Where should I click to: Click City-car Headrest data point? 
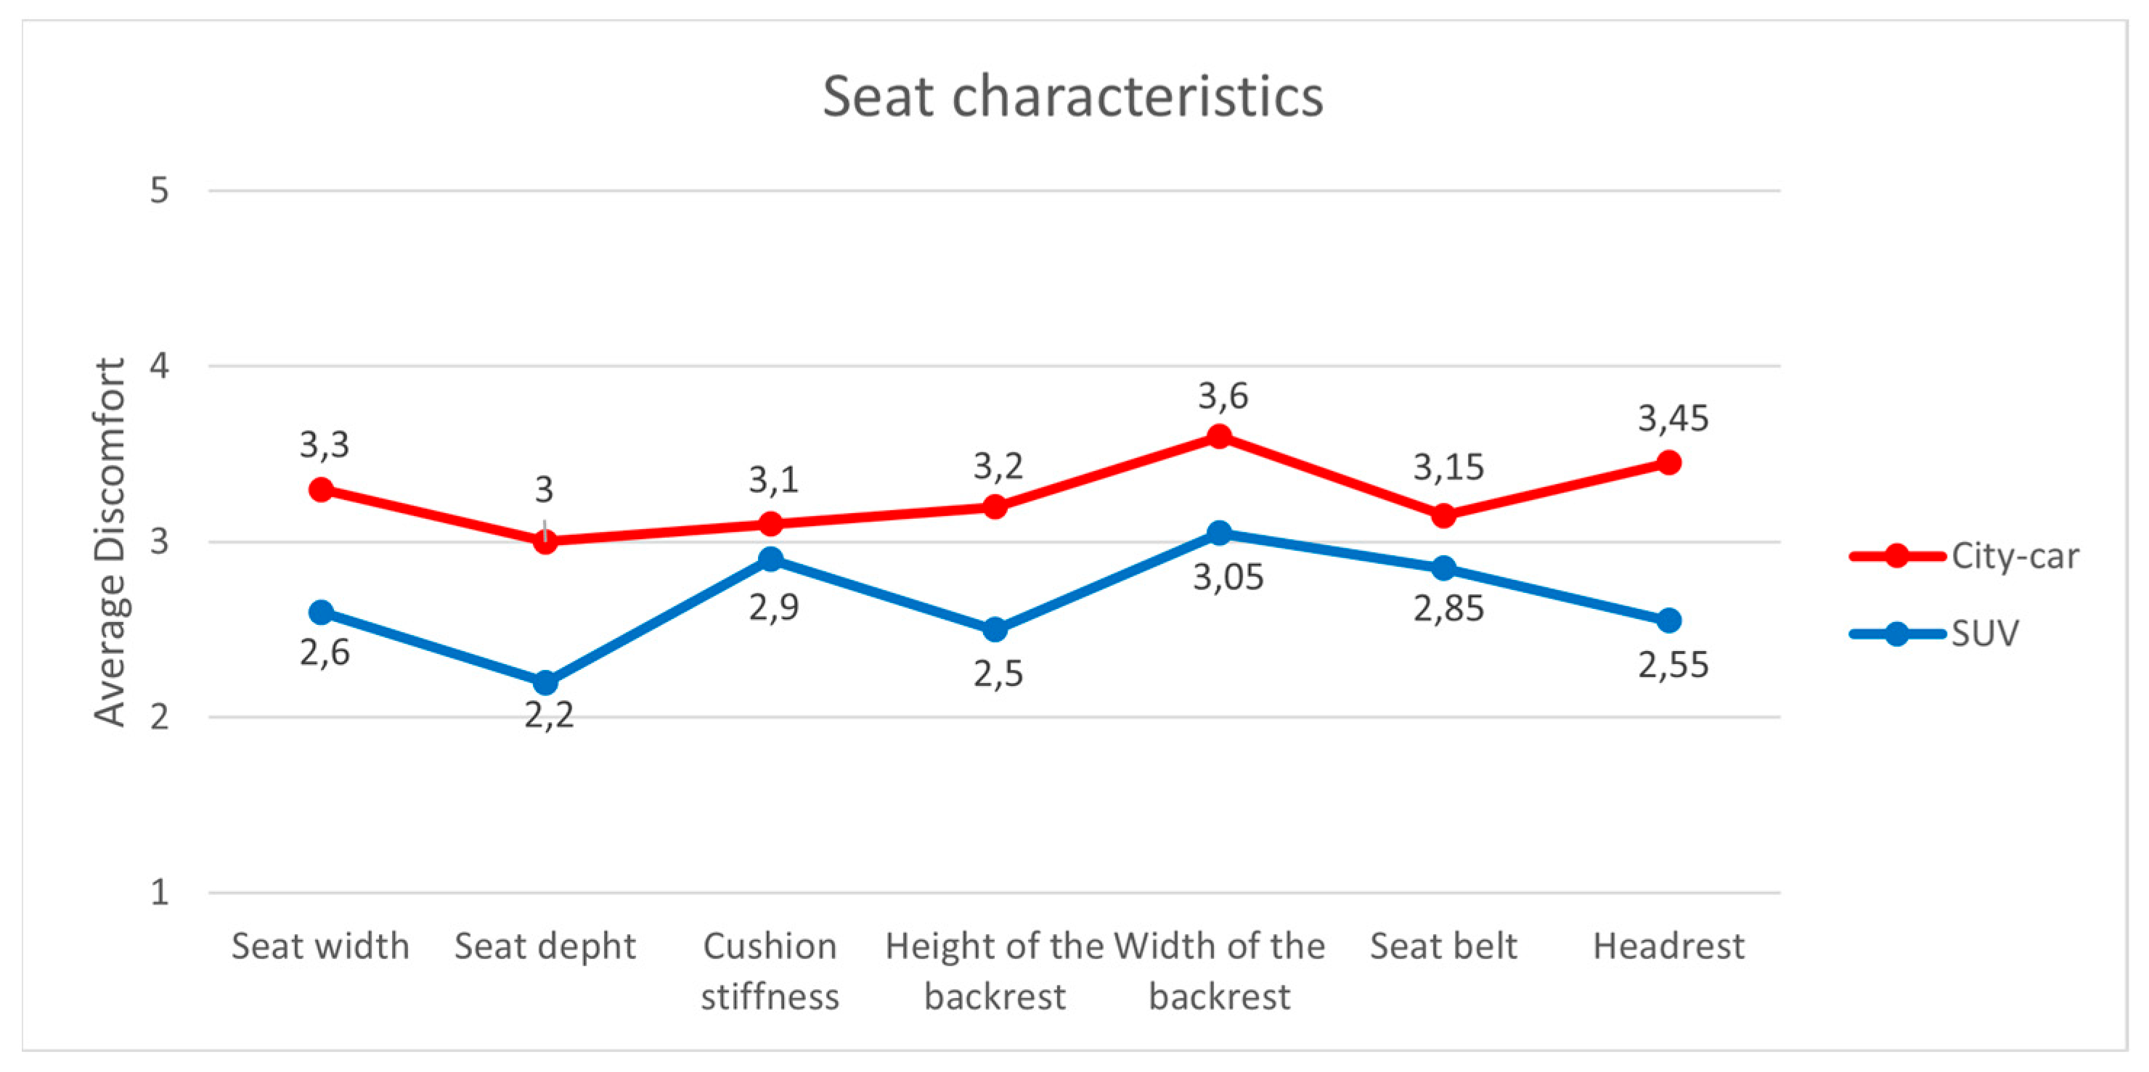click(x=1668, y=463)
